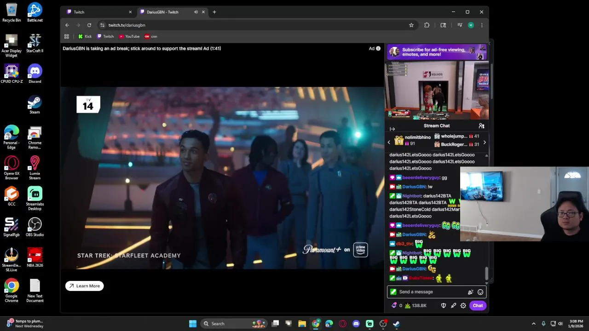Screen dimensions: 589x331
Task: Click username beeerdeliveryguy who said gg
Action: (x=421, y=178)
